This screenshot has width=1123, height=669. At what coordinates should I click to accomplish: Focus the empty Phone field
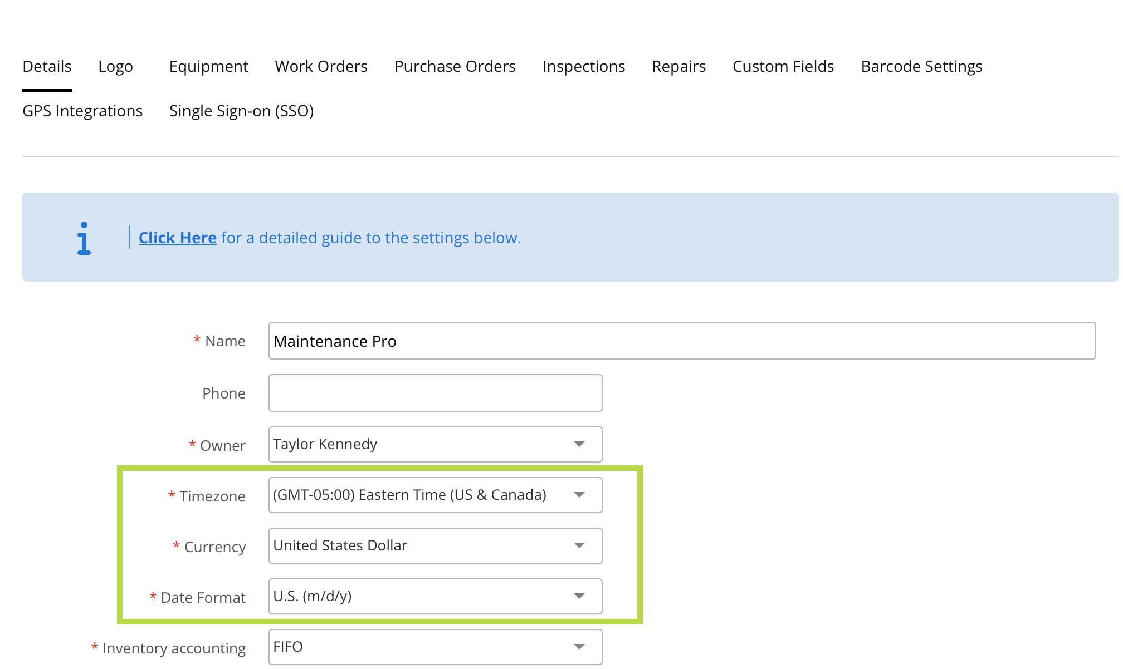pyautogui.click(x=435, y=393)
